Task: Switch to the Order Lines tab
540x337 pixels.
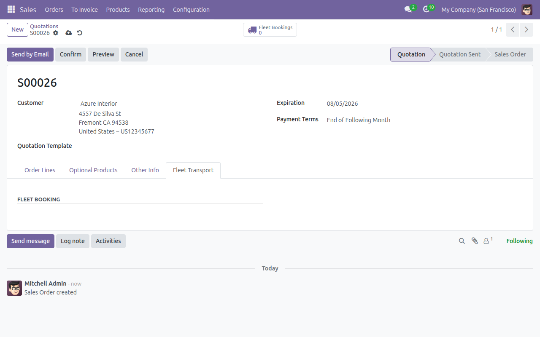Action: 40,170
